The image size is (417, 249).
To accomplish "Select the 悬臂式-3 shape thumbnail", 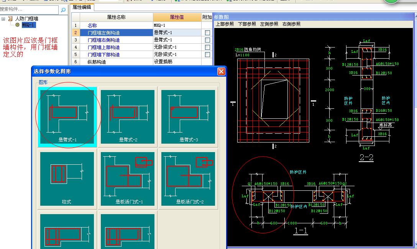I will point(188,117).
